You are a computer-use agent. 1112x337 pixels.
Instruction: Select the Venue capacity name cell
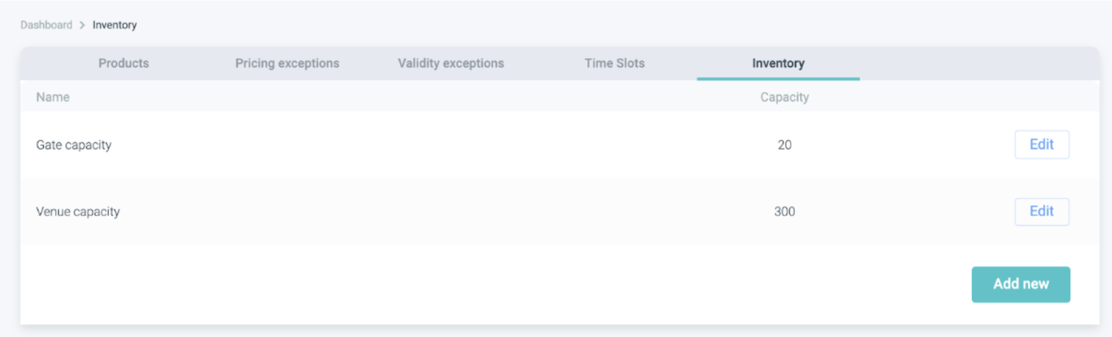(x=78, y=212)
